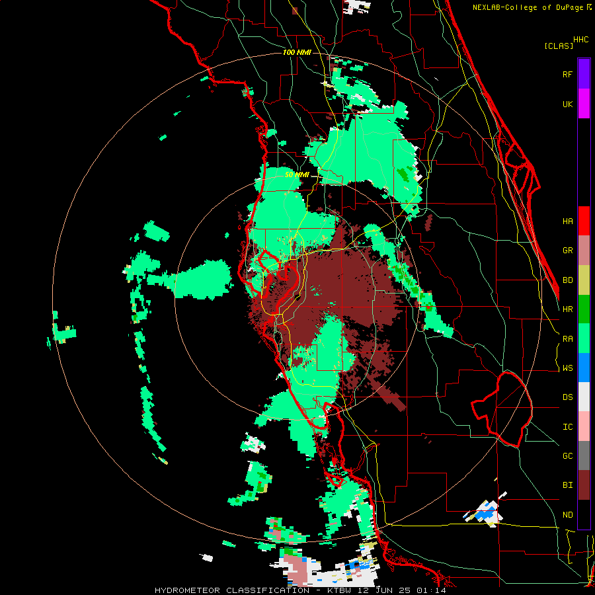Image resolution: width=595 pixels, height=595 pixels.
Task: Click the BI legend label
Action: pos(568,485)
